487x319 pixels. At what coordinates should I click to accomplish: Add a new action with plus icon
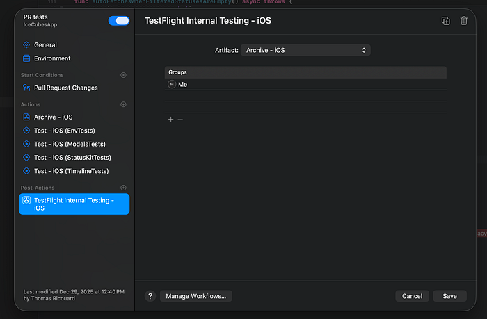(x=123, y=104)
